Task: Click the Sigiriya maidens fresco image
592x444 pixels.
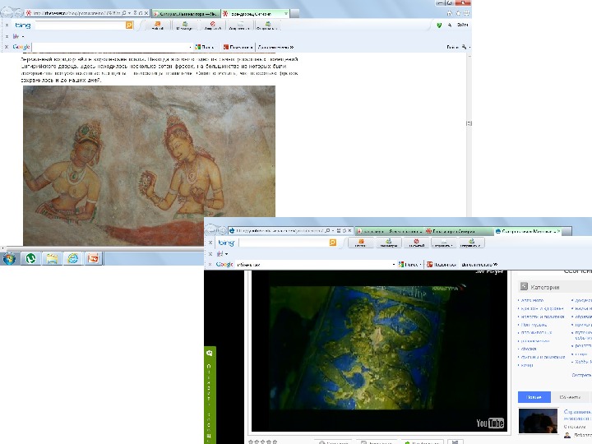Action: click(149, 166)
